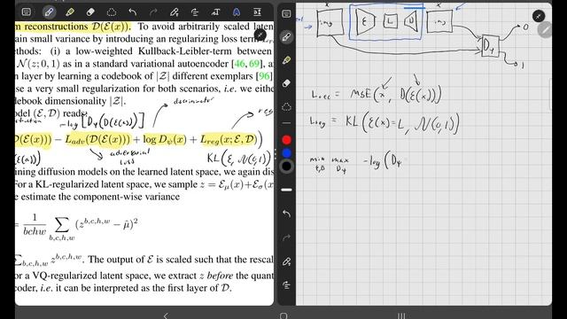Tap the straighten handwriting icon in right sidebar

(286, 285)
